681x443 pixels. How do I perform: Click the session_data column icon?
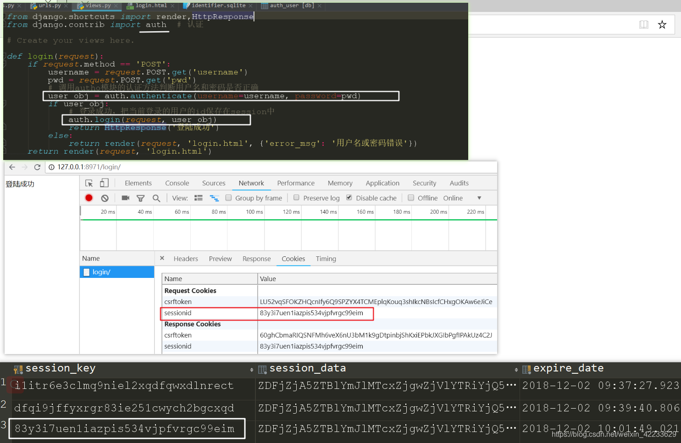coord(262,369)
